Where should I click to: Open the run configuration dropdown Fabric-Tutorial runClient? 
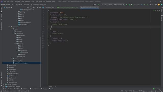coord(113,5)
